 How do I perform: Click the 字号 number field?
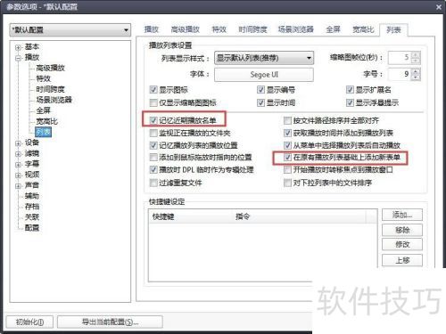click(x=400, y=74)
